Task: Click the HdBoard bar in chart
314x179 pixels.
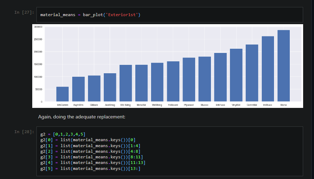Action: pos(173,81)
